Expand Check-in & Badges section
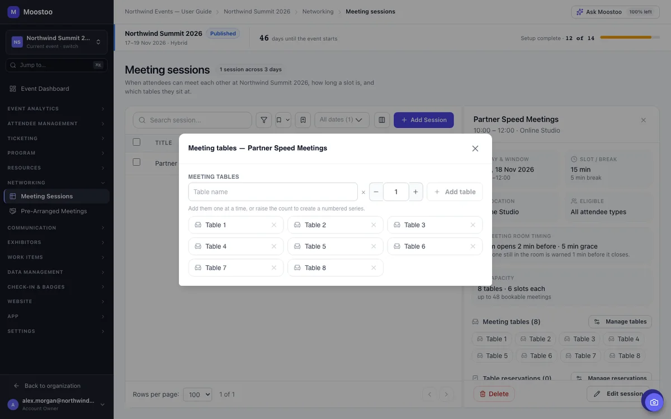This screenshot has width=671, height=419. pos(56,287)
